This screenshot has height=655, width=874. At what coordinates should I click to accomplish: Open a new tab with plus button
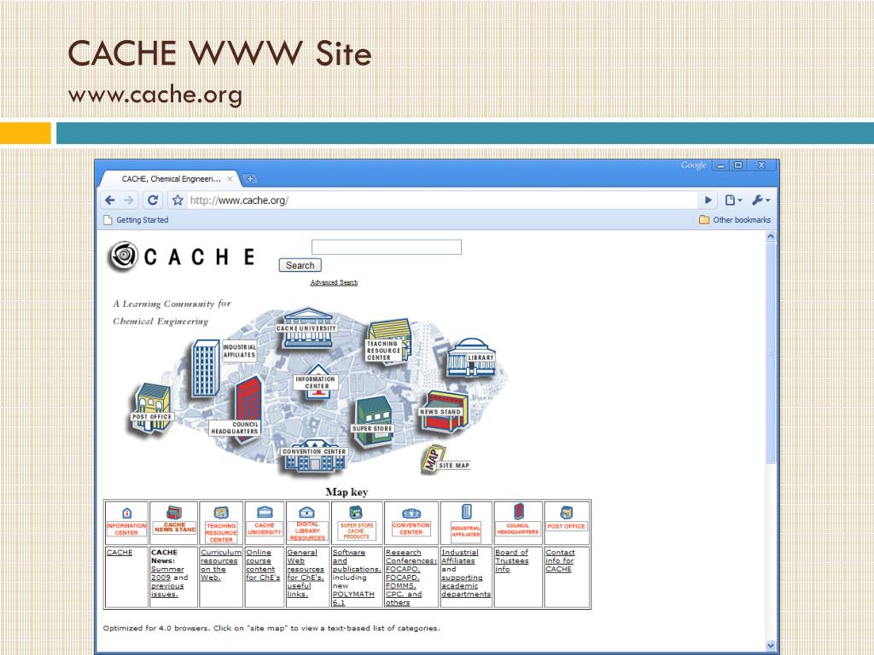250,179
